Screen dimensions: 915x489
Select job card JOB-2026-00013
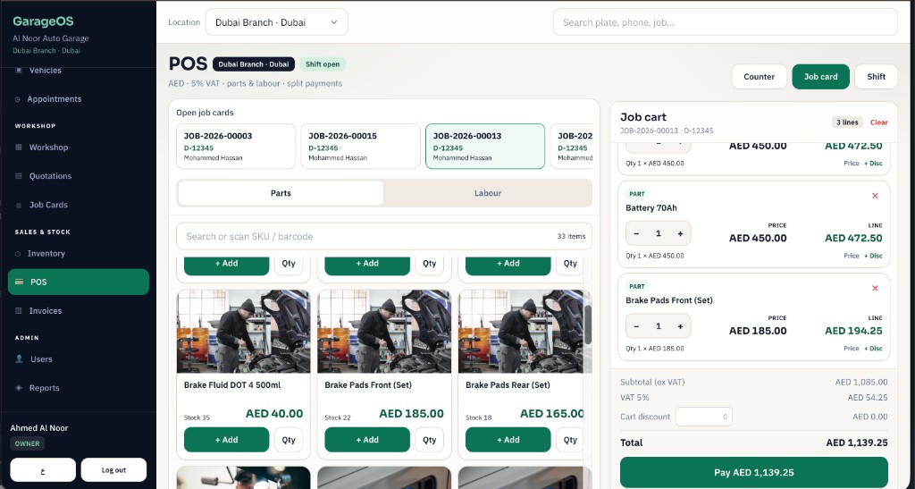point(485,146)
